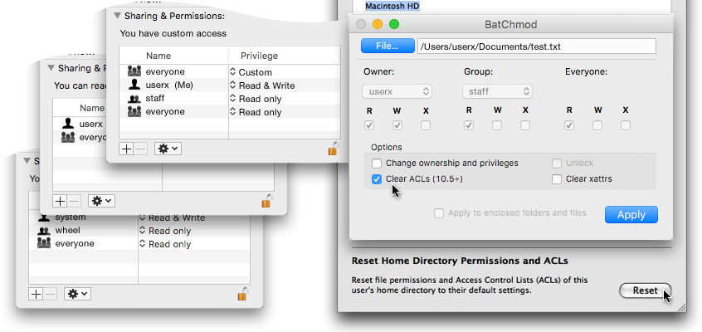Click the Privilege column header

259,56
